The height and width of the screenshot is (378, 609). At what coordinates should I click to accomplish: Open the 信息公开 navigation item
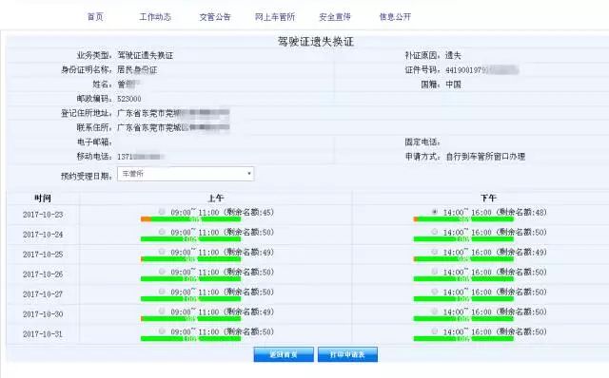395,17
